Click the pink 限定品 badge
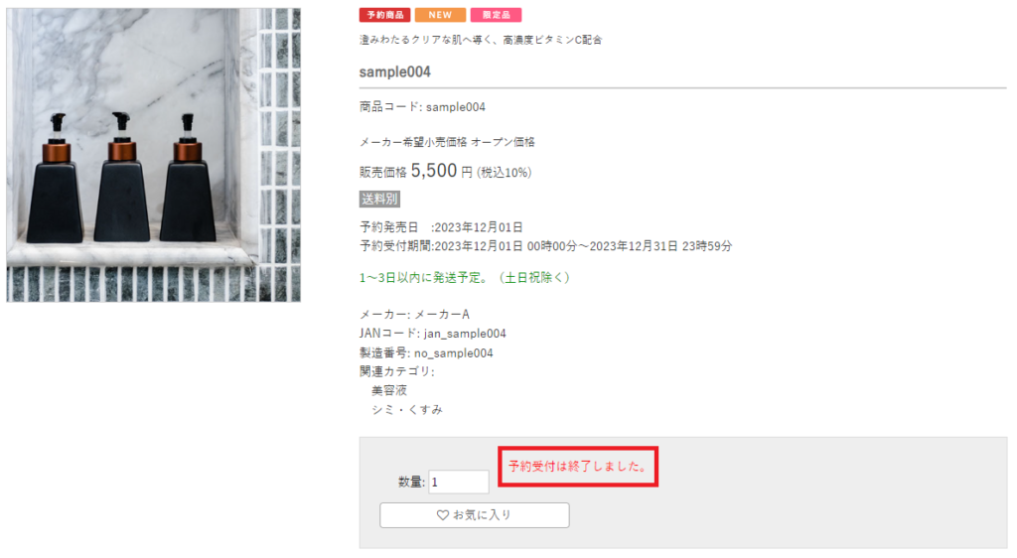Viewport: 1017px width, 558px height. [x=497, y=15]
